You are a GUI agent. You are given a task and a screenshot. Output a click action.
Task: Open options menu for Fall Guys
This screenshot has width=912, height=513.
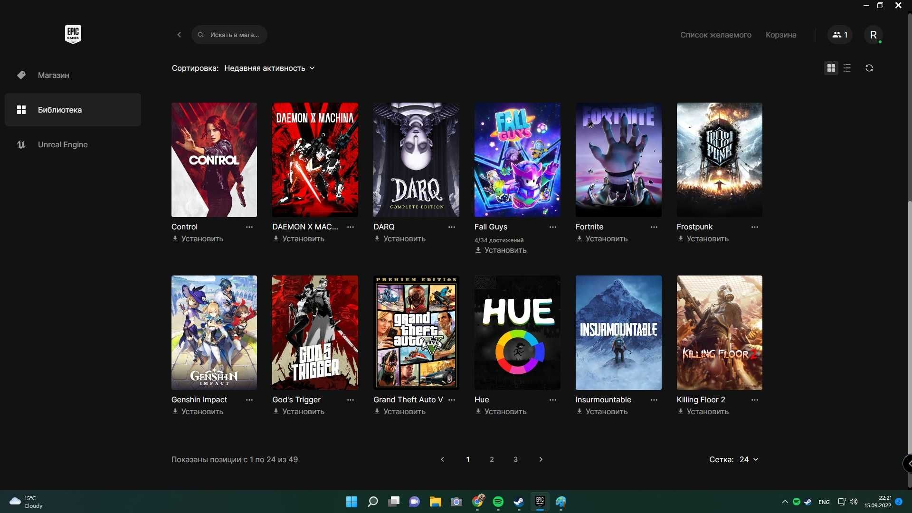[x=552, y=227]
